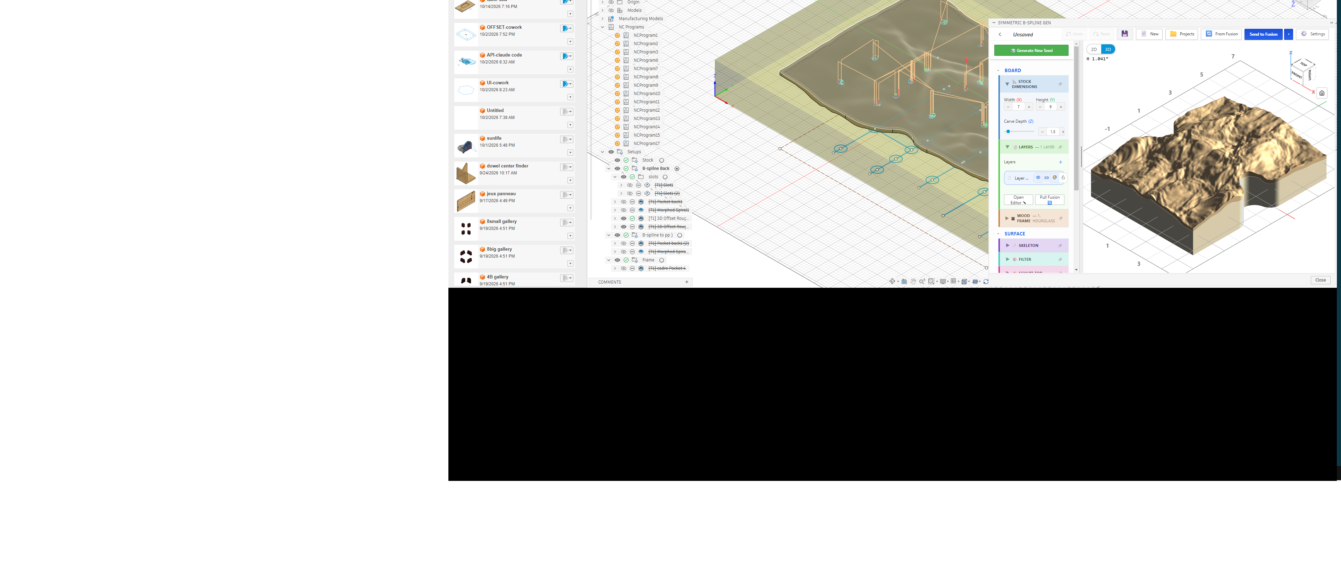Screen dimensions: 1341x570
Task: Toggle the Layer row eye visibility
Action: 1038,178
